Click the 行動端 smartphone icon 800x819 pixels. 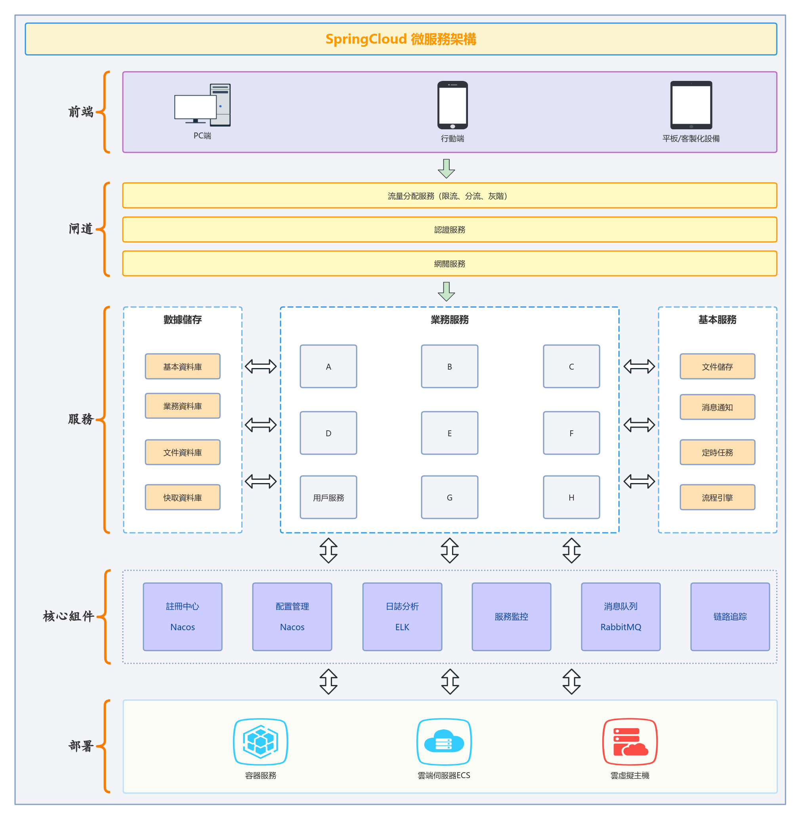click(x=453, y=105)
